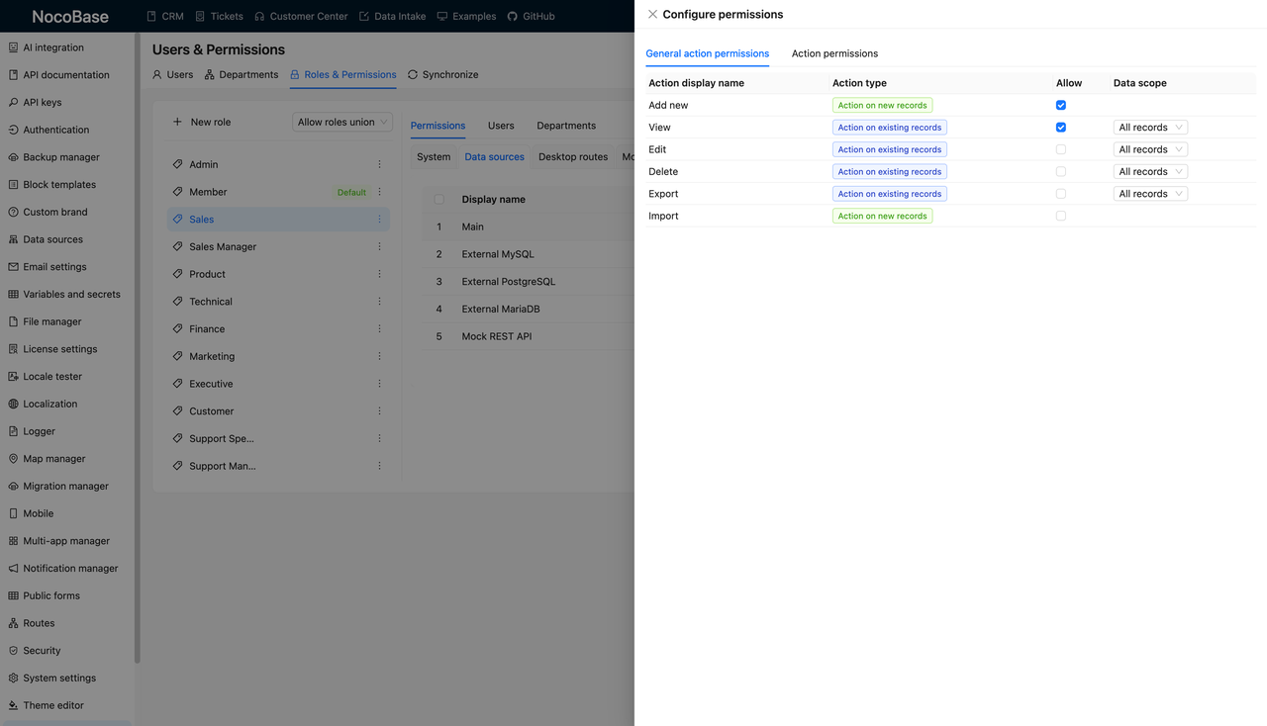
Task: Click the Data sources database icon
Action: 13,239
